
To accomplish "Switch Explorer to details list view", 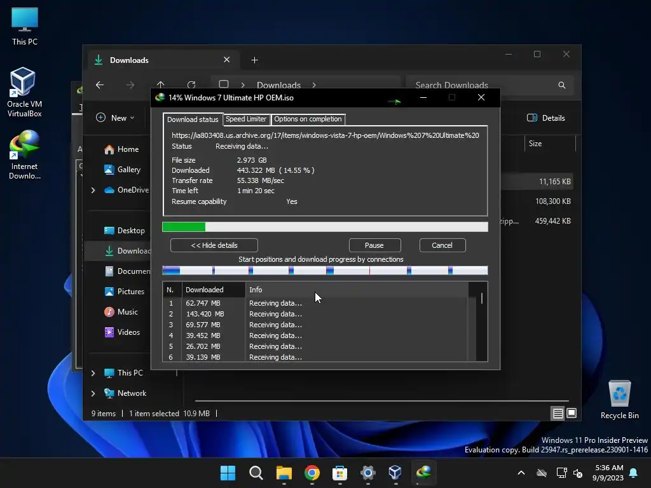I will tap(558, 413).
